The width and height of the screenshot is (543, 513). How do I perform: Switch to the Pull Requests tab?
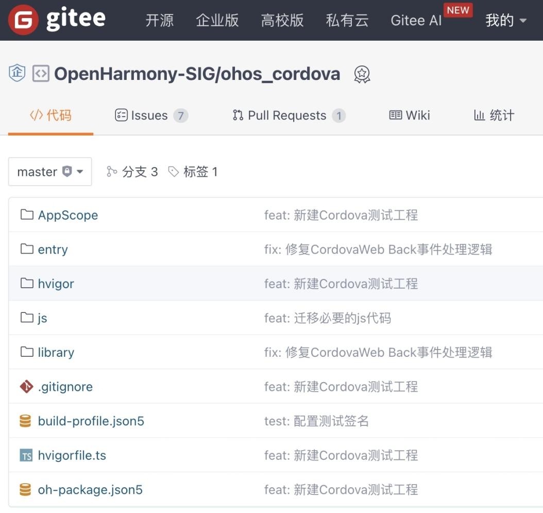289,115
